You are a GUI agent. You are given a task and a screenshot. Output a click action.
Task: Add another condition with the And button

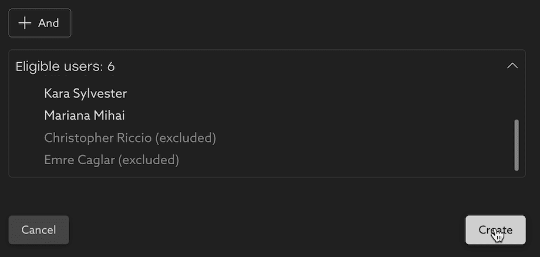click(x=40, y=23)
